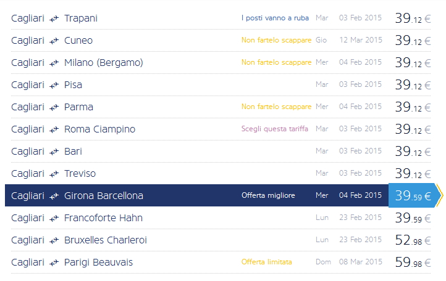
Task: Click the plane icon beside Bruxelles Charleroi
Action: 54,240
